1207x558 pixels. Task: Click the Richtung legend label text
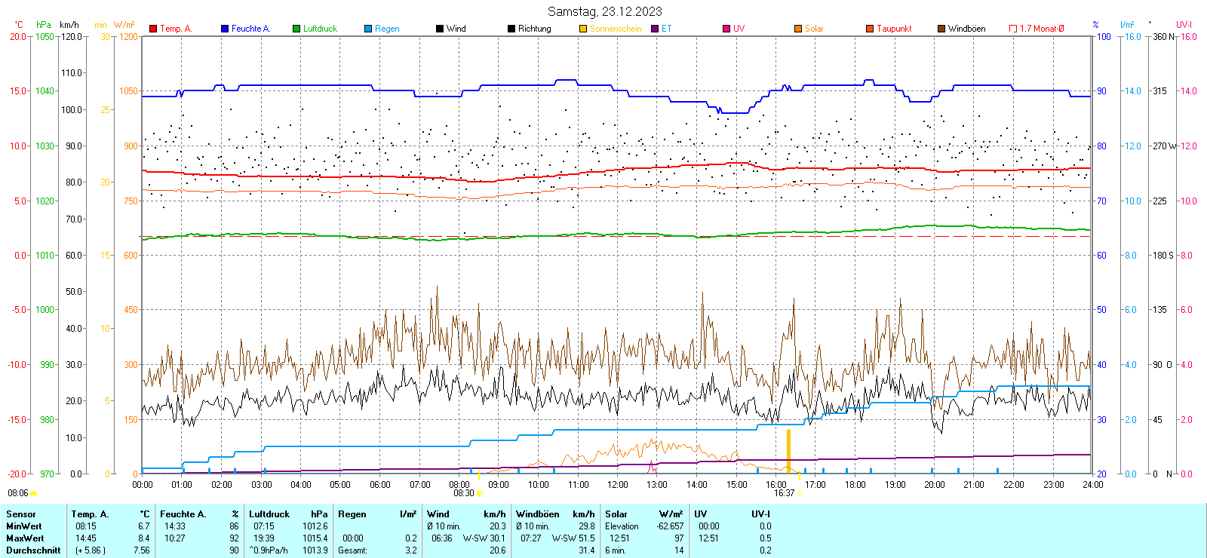[534, 29]
